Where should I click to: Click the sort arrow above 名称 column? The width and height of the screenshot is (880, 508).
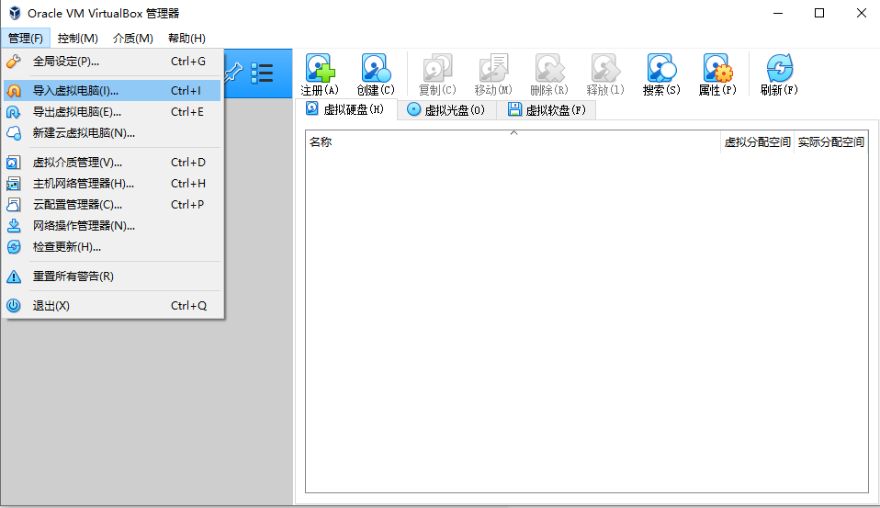(x=513, y=133)
